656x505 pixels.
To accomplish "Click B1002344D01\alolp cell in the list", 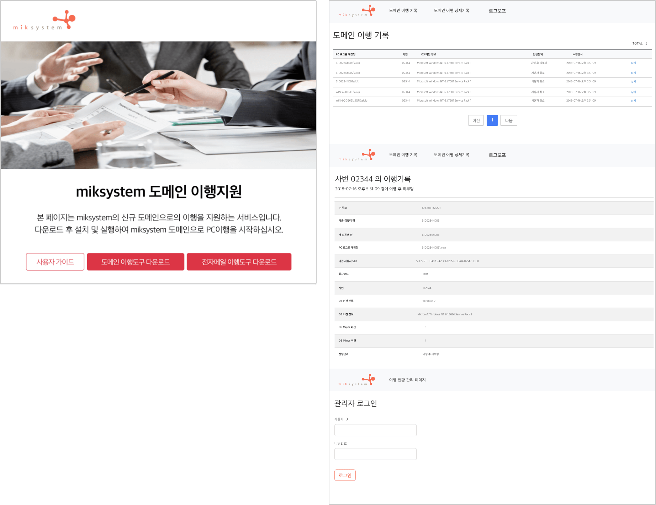I will [348, 82].
